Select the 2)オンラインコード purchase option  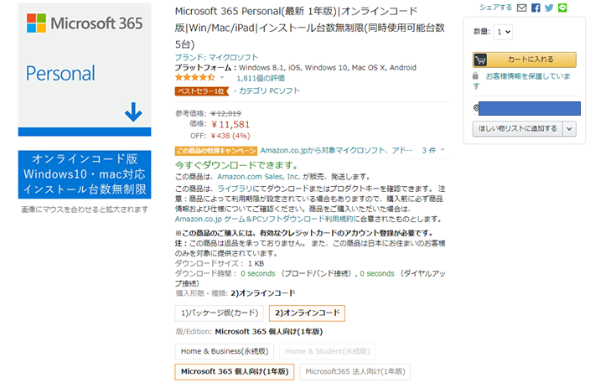pyautogui.click(x=307, y=313)
